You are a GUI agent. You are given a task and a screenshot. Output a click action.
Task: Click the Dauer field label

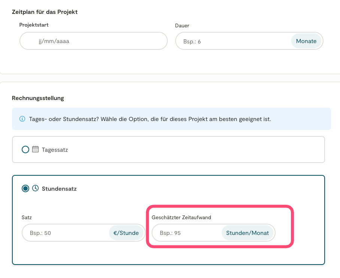tap(182, 25)
